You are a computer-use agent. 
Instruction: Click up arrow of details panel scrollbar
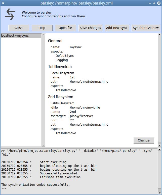(159, 35)
